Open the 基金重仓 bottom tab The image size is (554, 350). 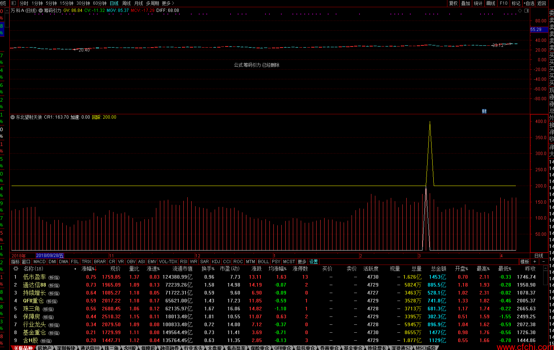pos(353,348)
